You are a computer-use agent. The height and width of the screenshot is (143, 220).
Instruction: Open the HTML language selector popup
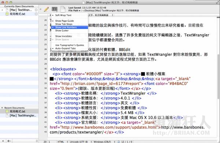click(x=63, y=142)
